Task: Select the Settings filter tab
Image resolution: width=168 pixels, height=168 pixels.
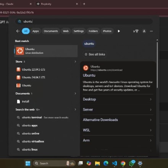Action: pos(79,31)
